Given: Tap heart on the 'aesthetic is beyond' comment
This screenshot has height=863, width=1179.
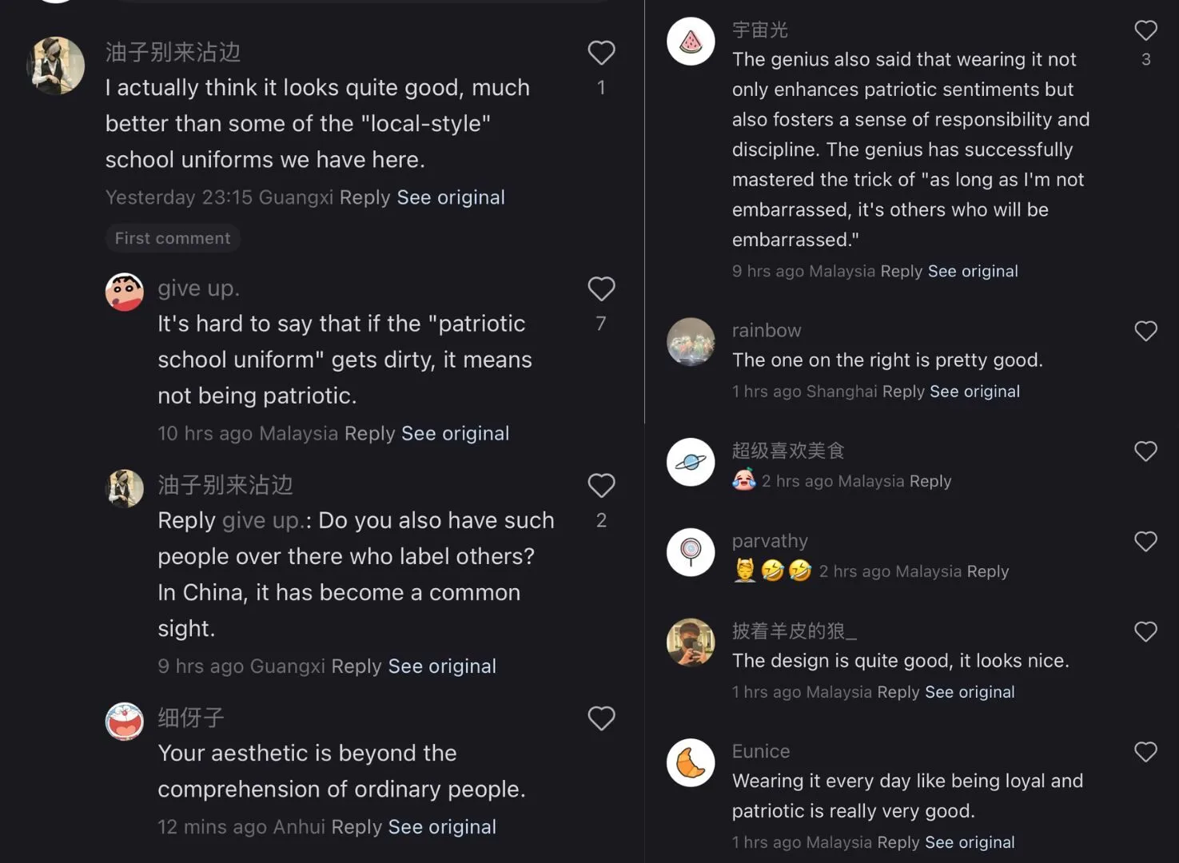Looking at the screenshot, I should click(601, 718).
